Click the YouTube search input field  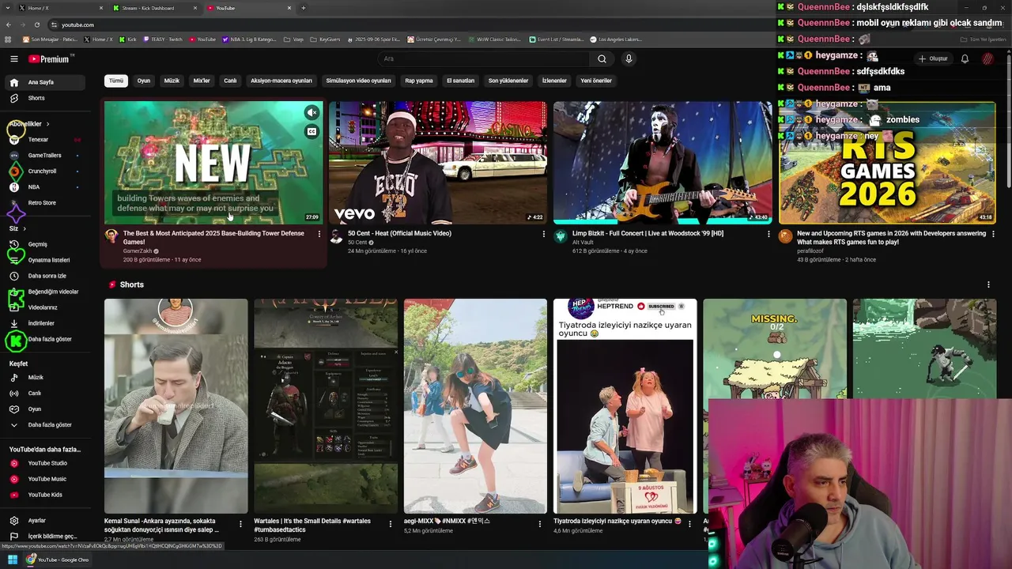coord(482,58)
